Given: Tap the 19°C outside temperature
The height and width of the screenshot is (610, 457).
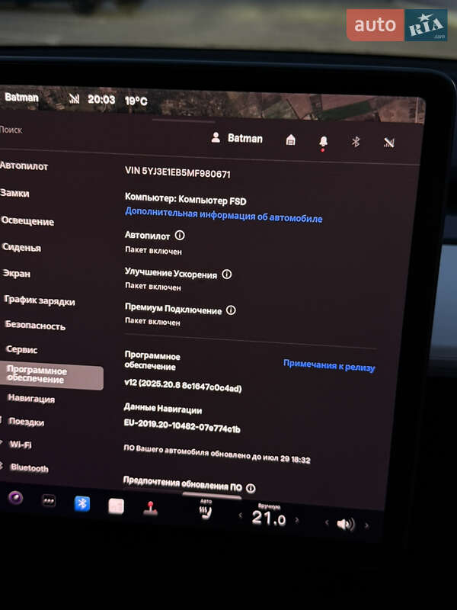Looking at the screenshot, I should pyautogui.click(x=136, y=101).
